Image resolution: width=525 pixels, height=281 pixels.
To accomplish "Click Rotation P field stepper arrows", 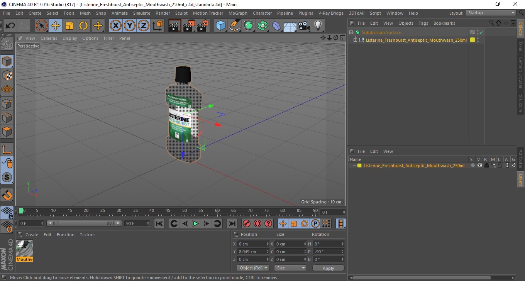I will (343, 252).
